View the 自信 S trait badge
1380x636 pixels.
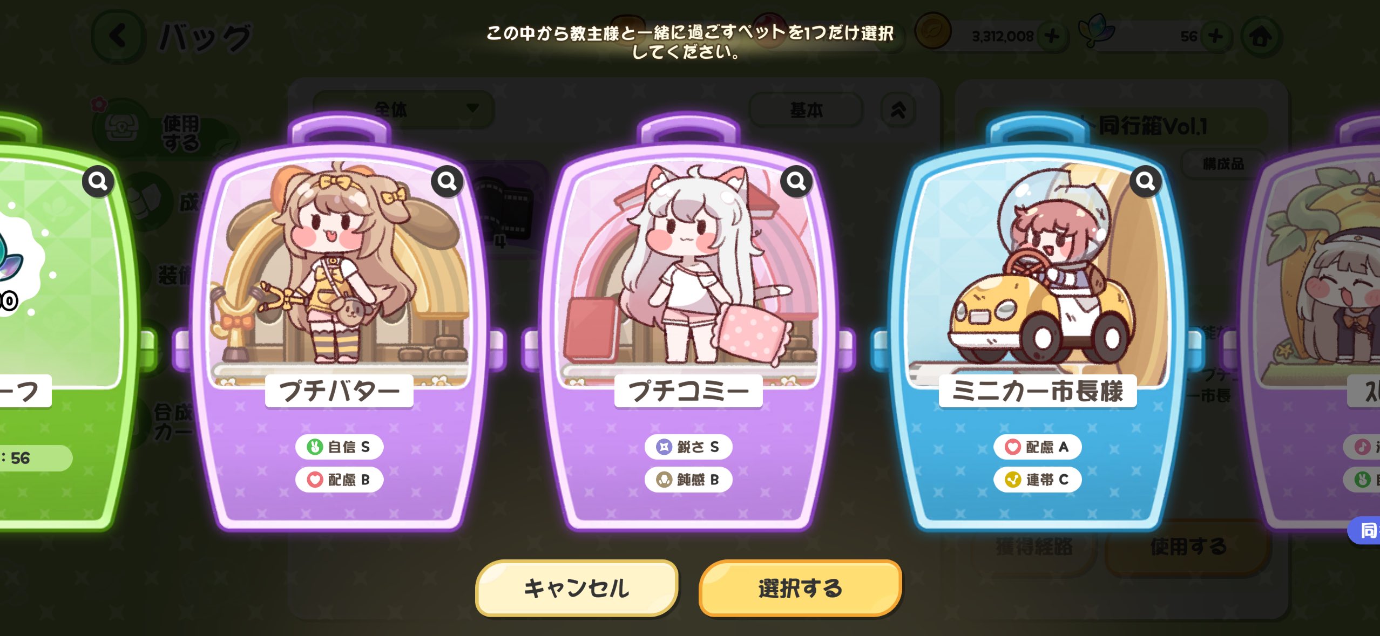pos(339,447)
